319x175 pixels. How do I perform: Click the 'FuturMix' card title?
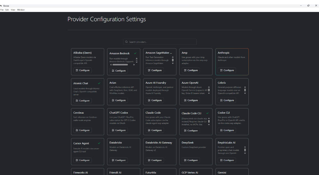(x=151, y=173)
